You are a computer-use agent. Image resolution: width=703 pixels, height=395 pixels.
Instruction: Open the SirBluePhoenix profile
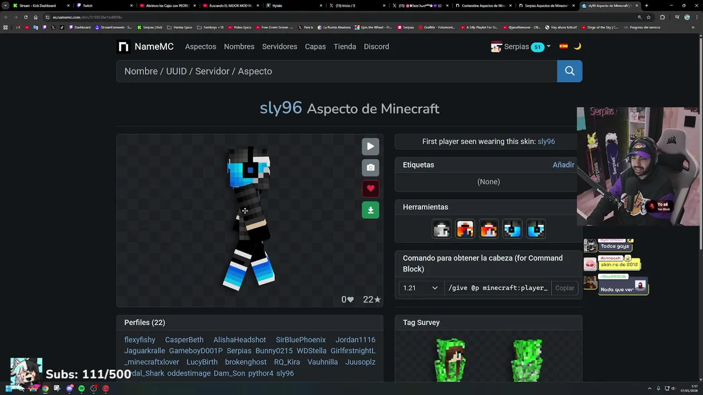pos(300,340)
